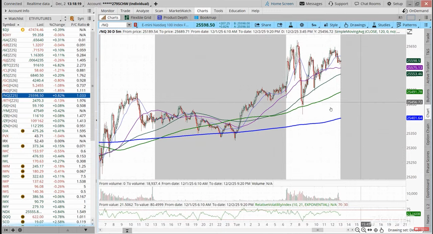Open the Dashboard side panel
This screenshot has width=433, height=234.
(428, 188)
